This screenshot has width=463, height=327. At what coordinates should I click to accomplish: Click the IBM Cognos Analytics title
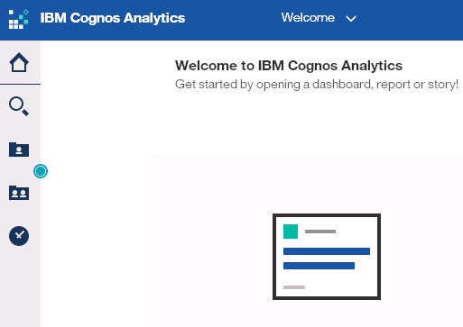[x=113, y=18]
